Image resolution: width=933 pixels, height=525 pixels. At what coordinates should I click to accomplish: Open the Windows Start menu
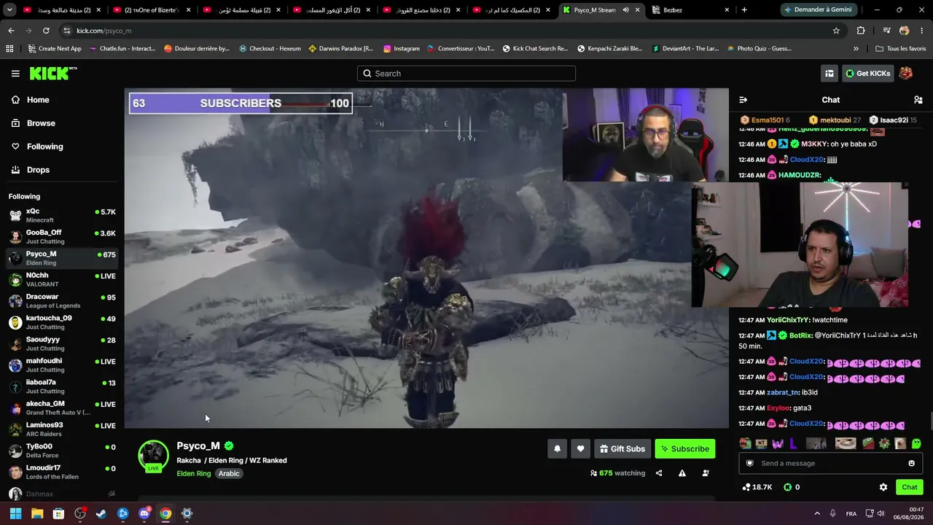pos(15,513)
